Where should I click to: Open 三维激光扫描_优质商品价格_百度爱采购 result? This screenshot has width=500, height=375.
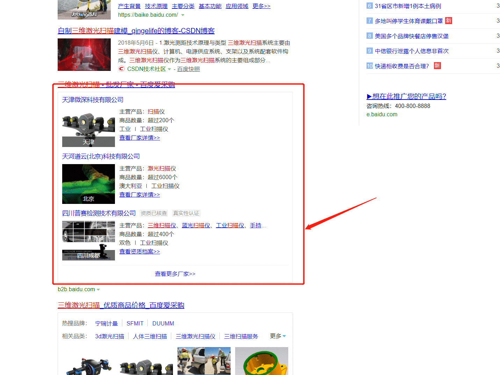coord(121,305)
